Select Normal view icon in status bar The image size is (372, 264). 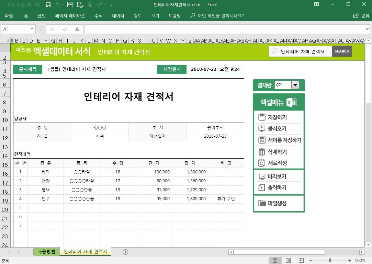pyautogui.click(x=275, y=261)
